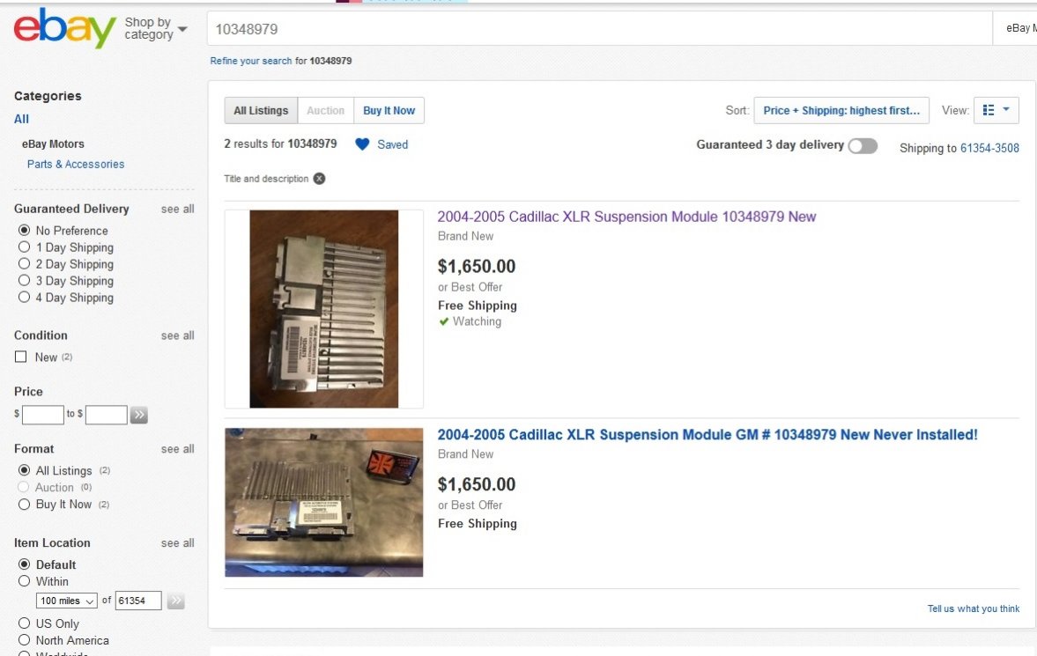Image resolution: width=1037 pixels, height=656 pixels.
Task: Choose Buy It Now format radio button
Action: [25, 504]
